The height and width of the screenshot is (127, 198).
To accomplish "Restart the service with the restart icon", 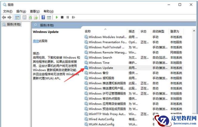I will pyautogui.click(x=74, y=17).
